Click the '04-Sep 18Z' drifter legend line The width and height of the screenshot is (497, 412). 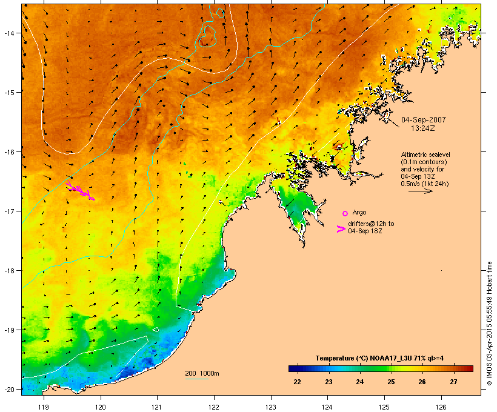point(365,231)
